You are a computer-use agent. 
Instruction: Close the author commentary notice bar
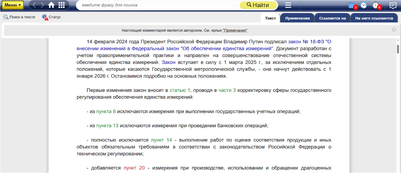coord(394,30)
